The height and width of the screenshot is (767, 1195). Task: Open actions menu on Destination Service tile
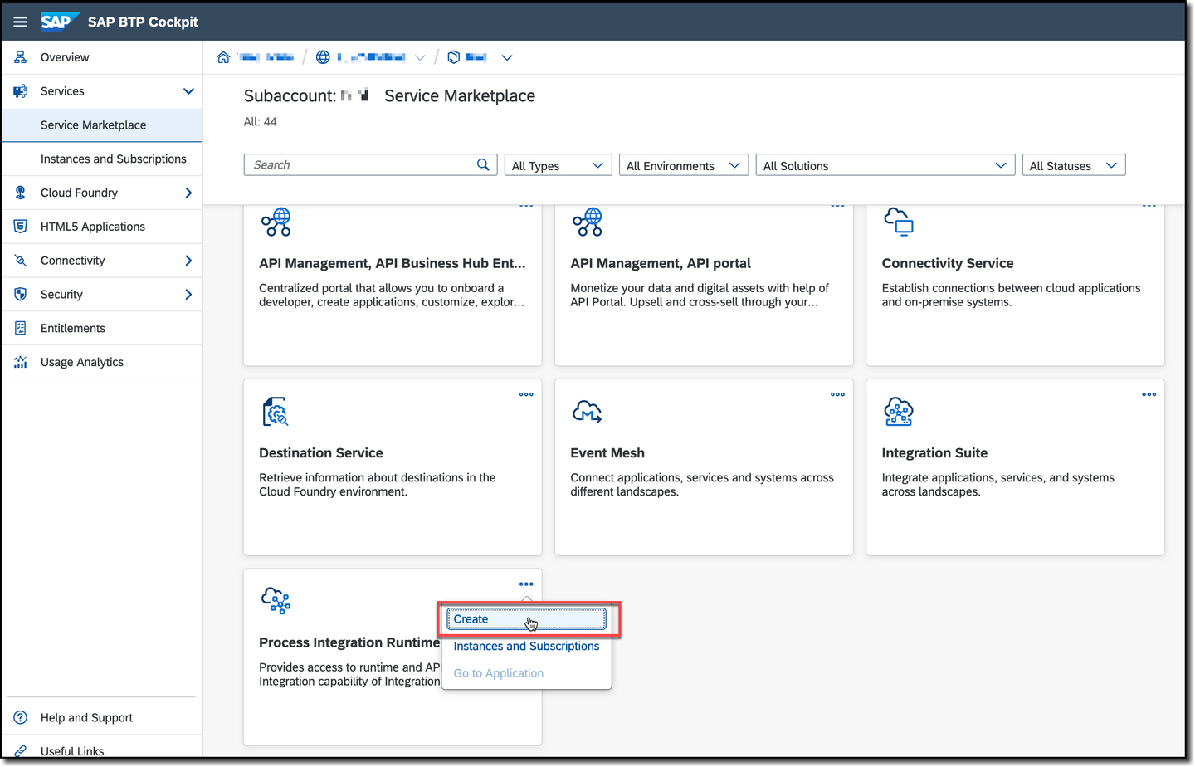tap(526, 394)
